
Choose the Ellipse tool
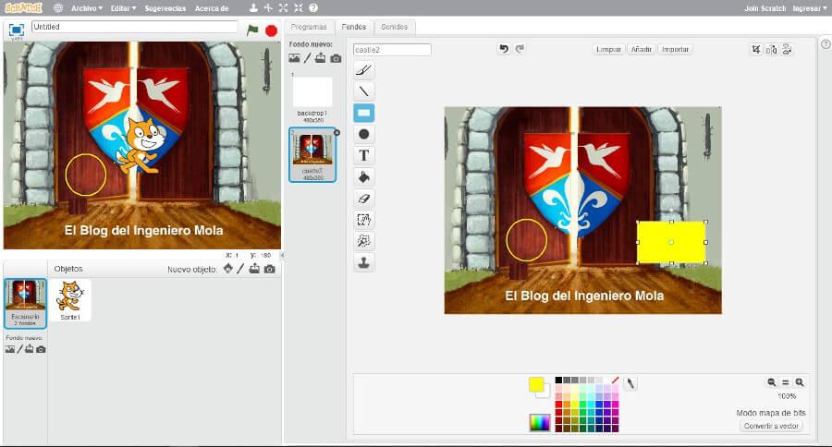coord(364,134)
